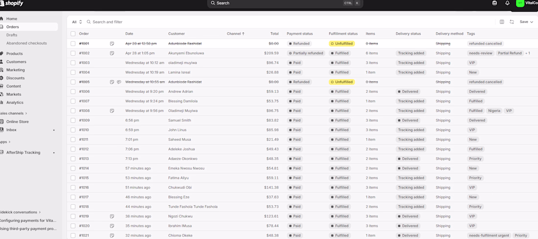This screenshot has height=239, width=538.
Task: Click note icon on order #1005
Action: (x=112, y=82)
